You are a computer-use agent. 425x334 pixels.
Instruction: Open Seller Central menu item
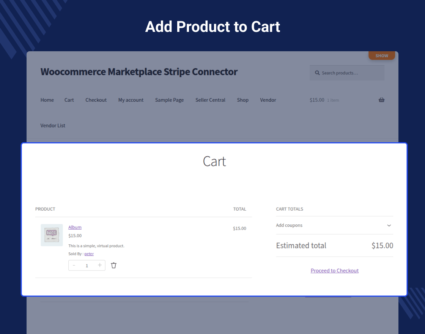coord(210,100)
